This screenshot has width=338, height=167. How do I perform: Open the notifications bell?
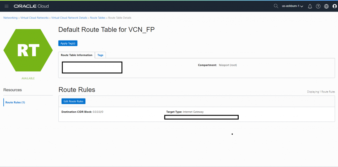click(x=310, y=6)
